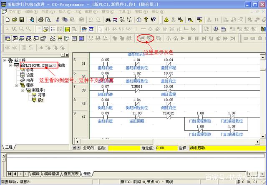Toggle show comments icon in view toolbar

[45, 29]
